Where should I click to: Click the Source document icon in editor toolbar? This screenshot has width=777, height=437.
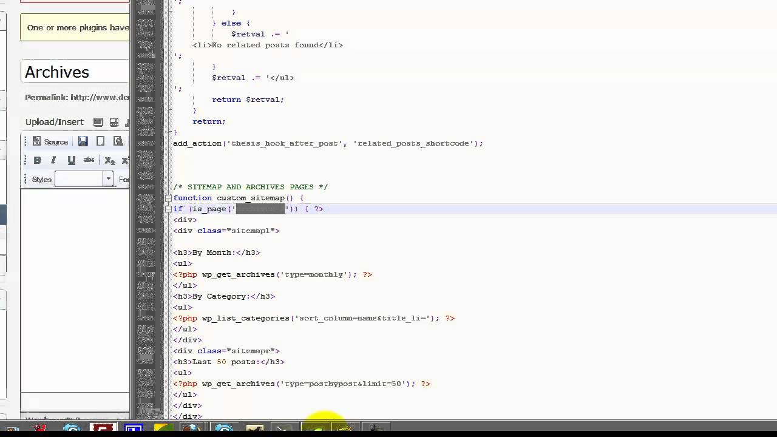pos(36,141)
